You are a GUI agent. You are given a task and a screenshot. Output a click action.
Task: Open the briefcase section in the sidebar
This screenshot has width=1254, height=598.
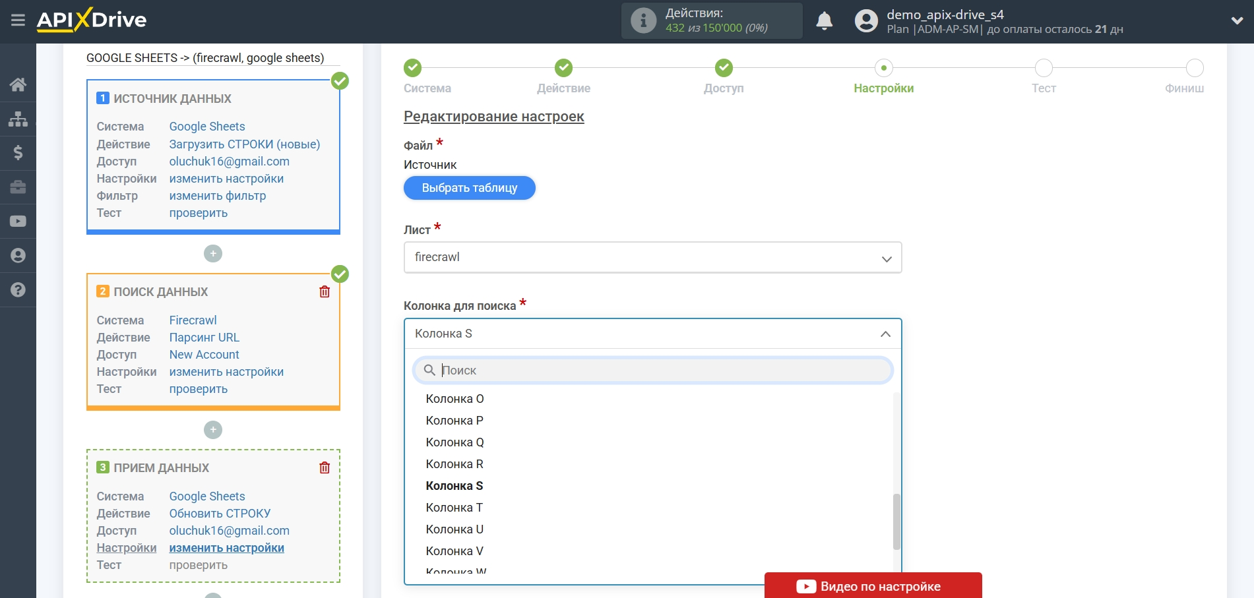[x=18, y=187]
